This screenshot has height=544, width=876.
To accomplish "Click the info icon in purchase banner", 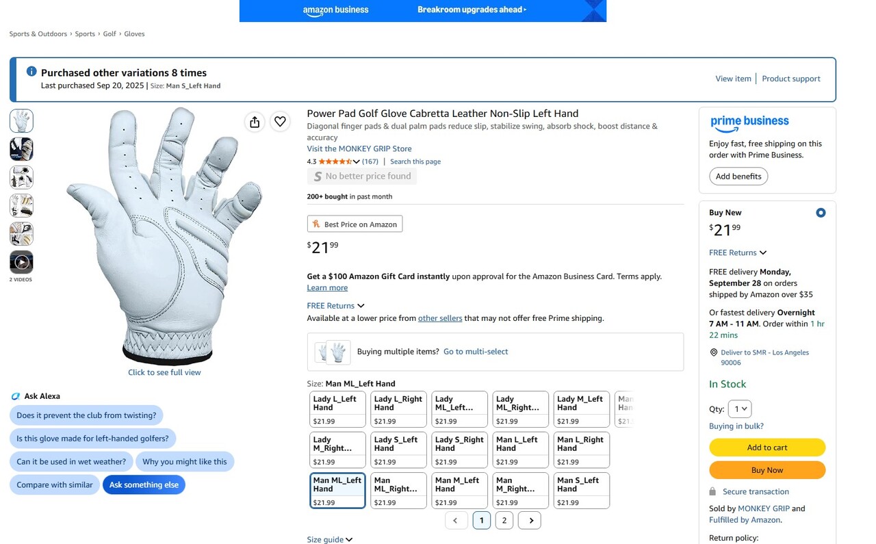I will point(31,72).
